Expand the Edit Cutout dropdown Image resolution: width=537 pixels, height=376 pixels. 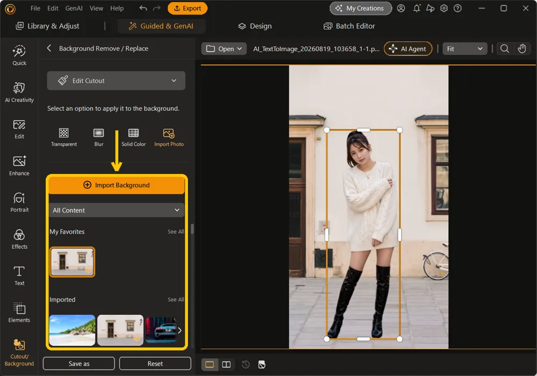coord(116,81)
